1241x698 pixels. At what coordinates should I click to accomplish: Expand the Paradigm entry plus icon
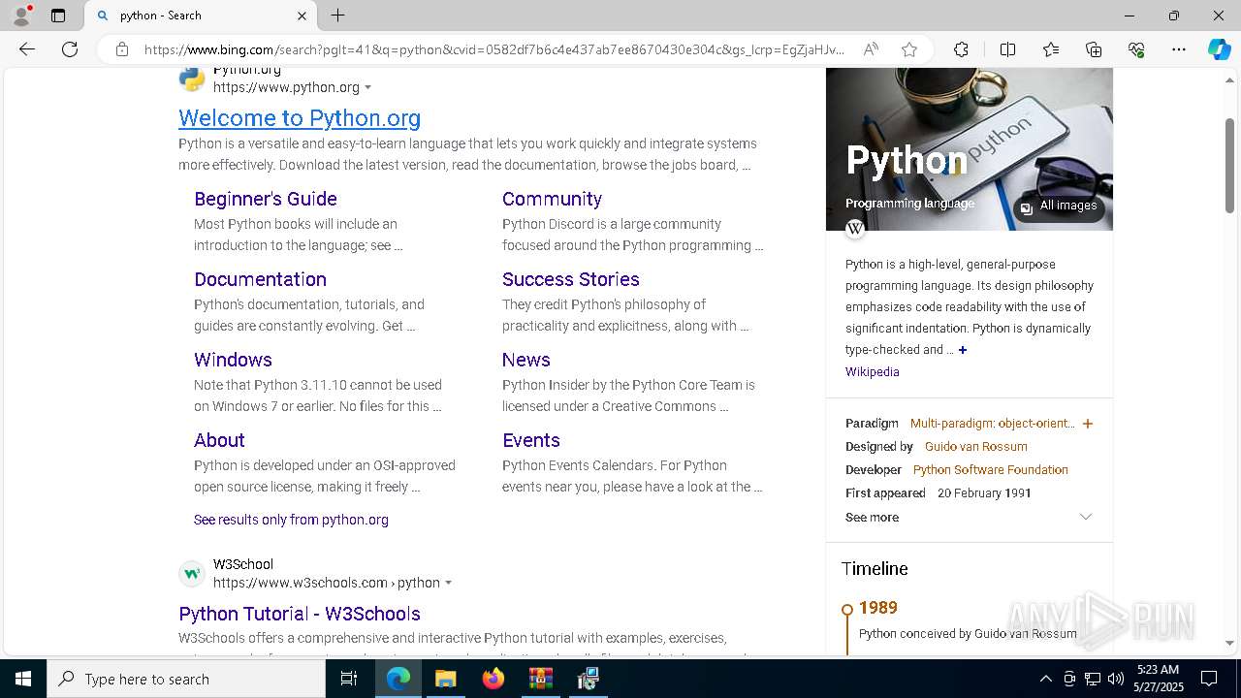[x=1088, y=424]
